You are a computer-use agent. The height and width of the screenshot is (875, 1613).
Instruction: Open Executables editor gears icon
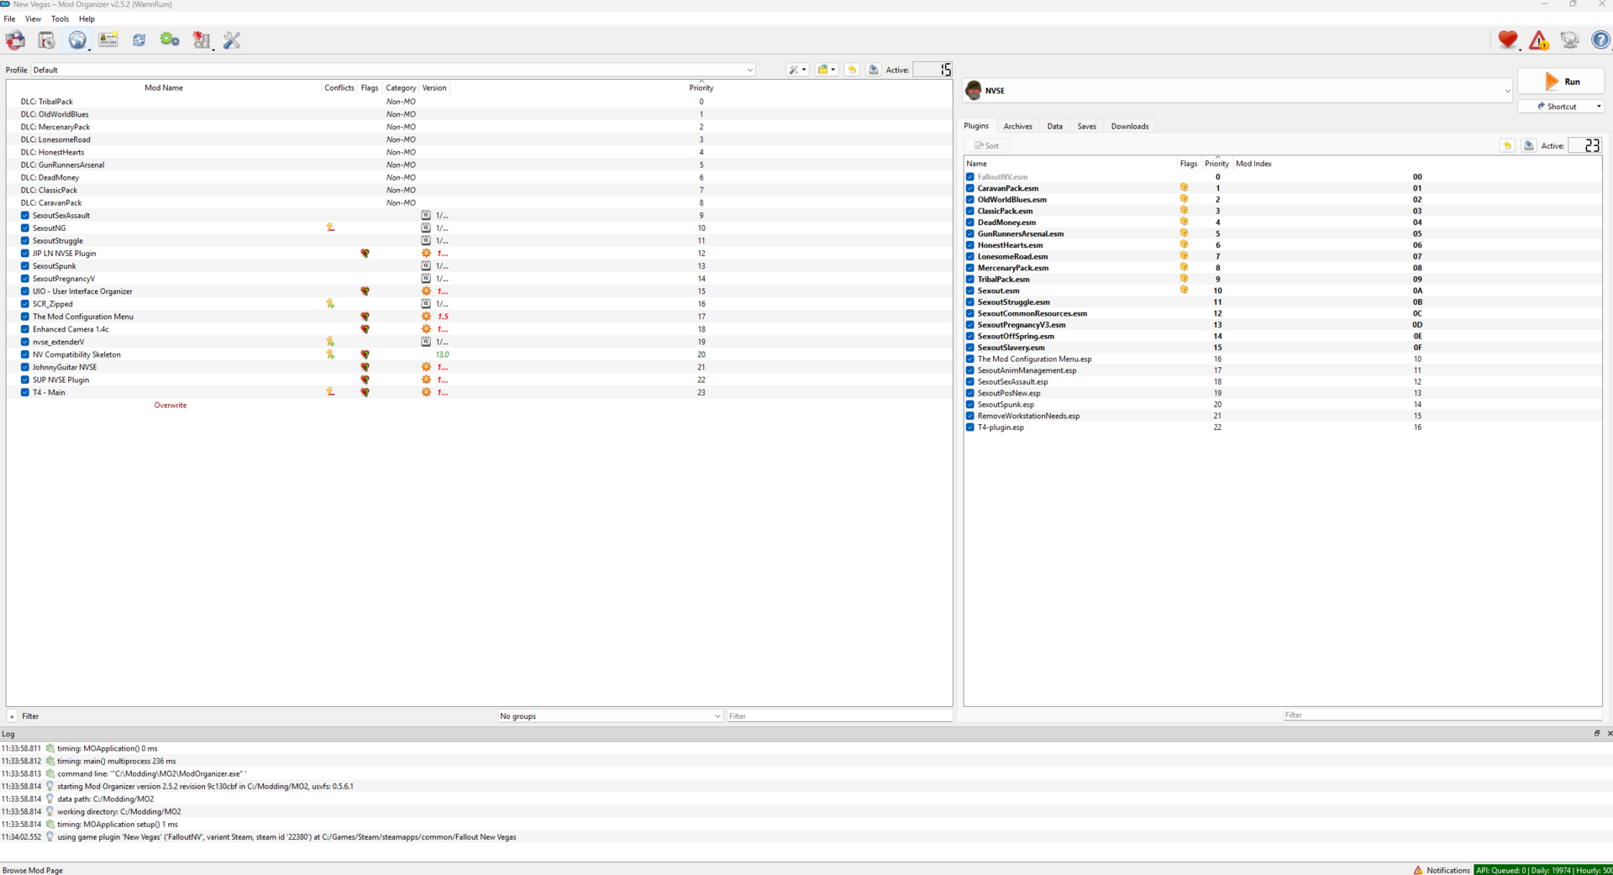170,39
